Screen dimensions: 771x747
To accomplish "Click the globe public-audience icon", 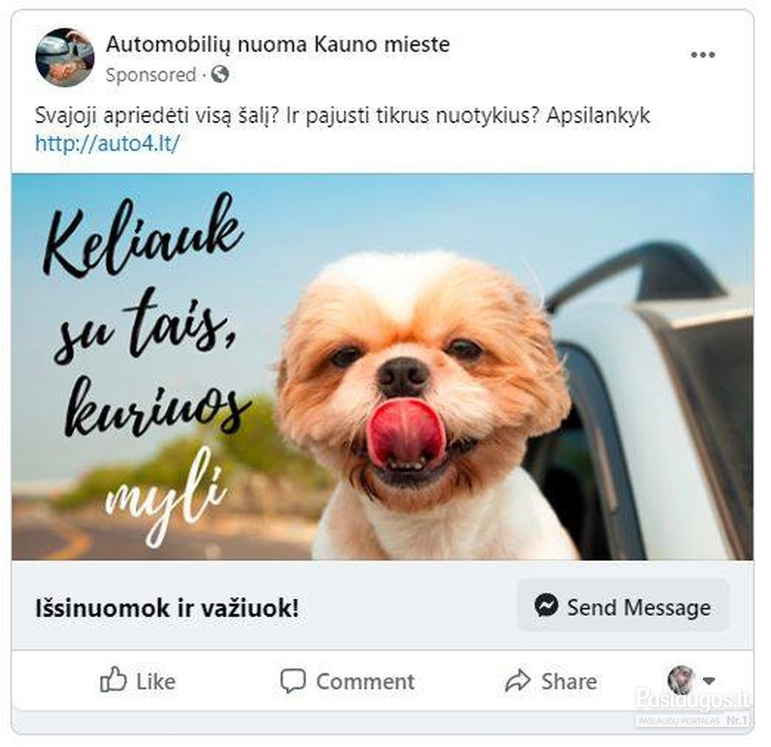I will 220,75.
